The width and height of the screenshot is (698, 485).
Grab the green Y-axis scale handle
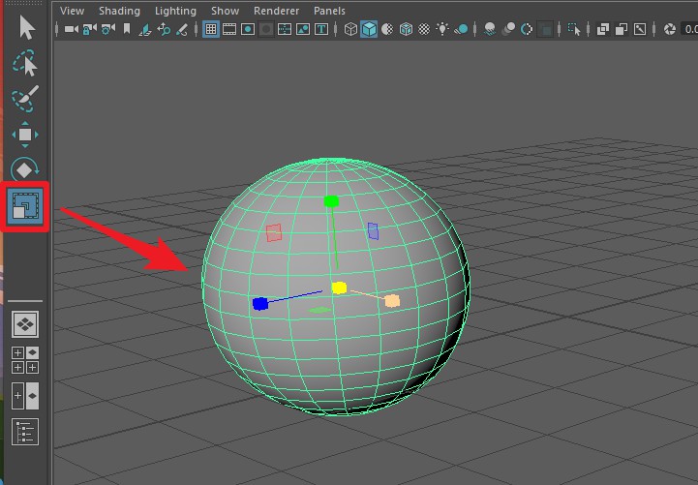332,201
